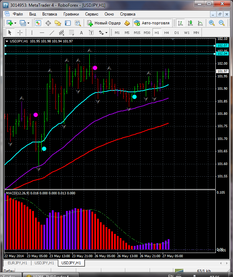This screenshot has width=233, height=277.
Task: Open the arrows objects tool
Action: 101,33
